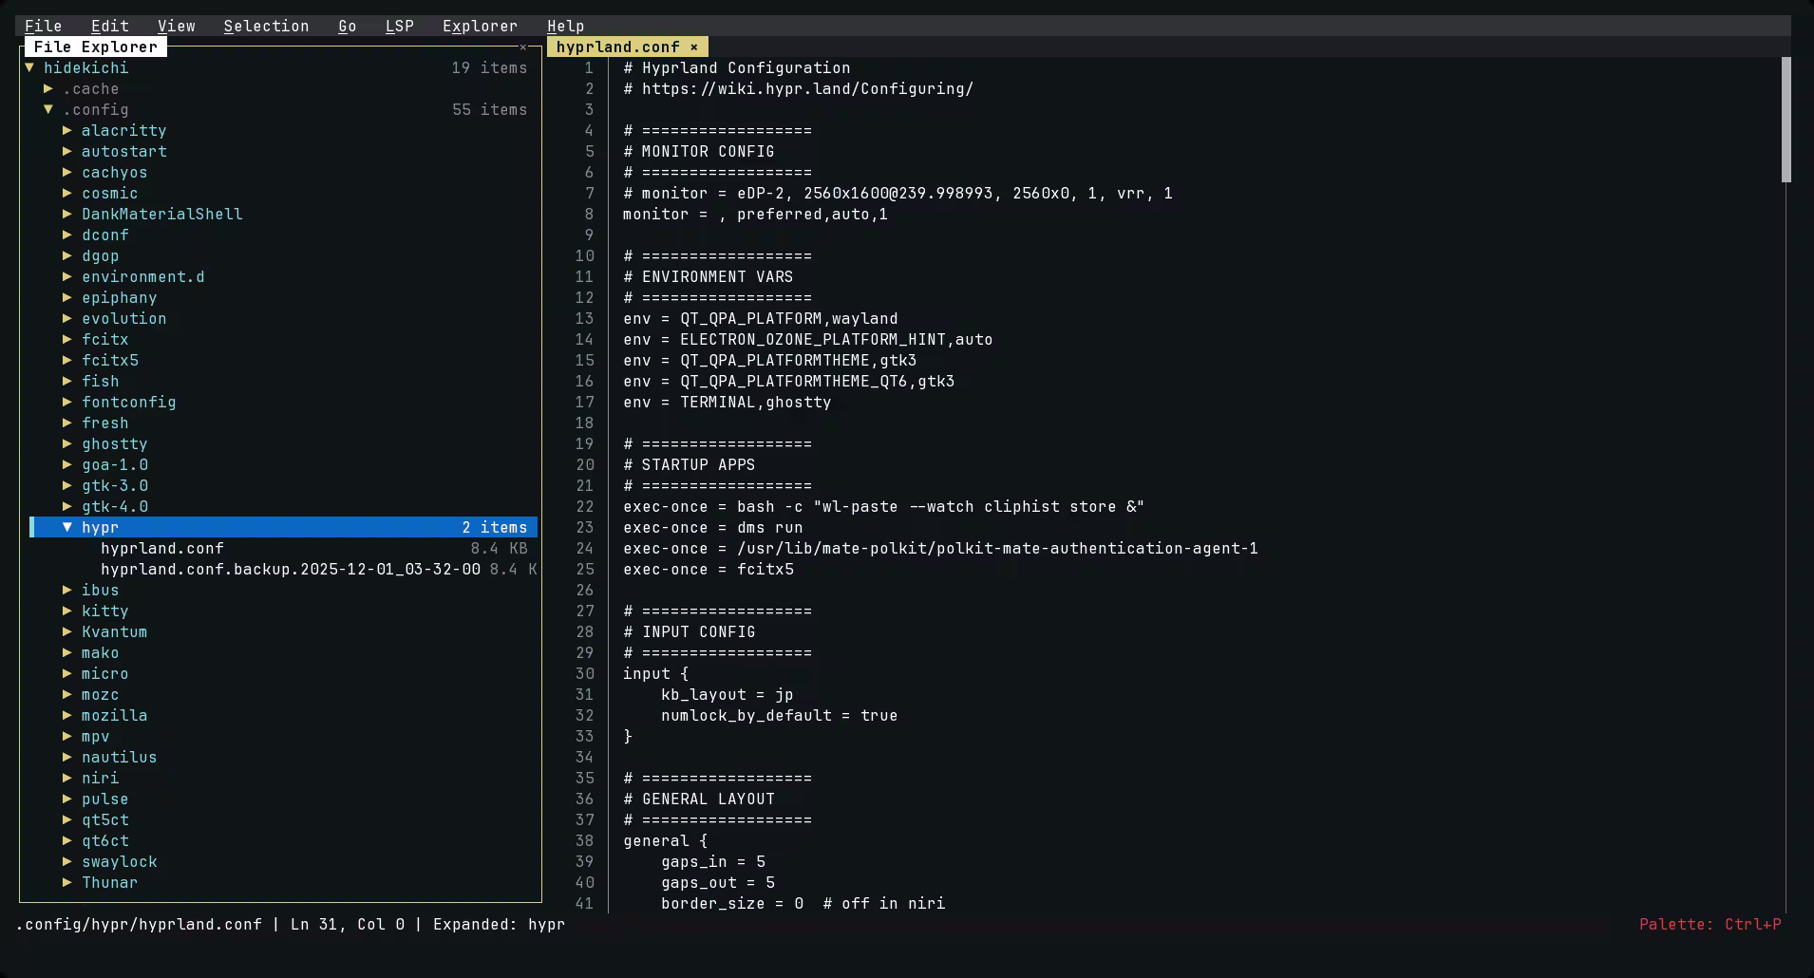Select the hyprland.conf editor tab
The width and height of the screenshot is (1814, 978).
(x=617, y=47)
